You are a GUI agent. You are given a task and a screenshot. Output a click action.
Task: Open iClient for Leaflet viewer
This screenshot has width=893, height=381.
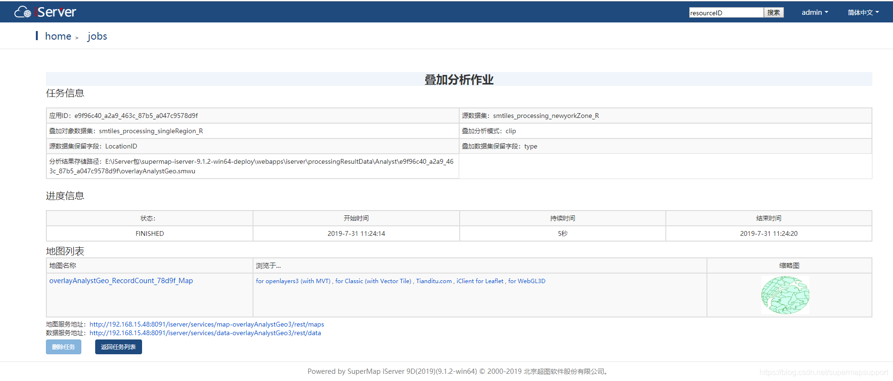coord(480,281)
